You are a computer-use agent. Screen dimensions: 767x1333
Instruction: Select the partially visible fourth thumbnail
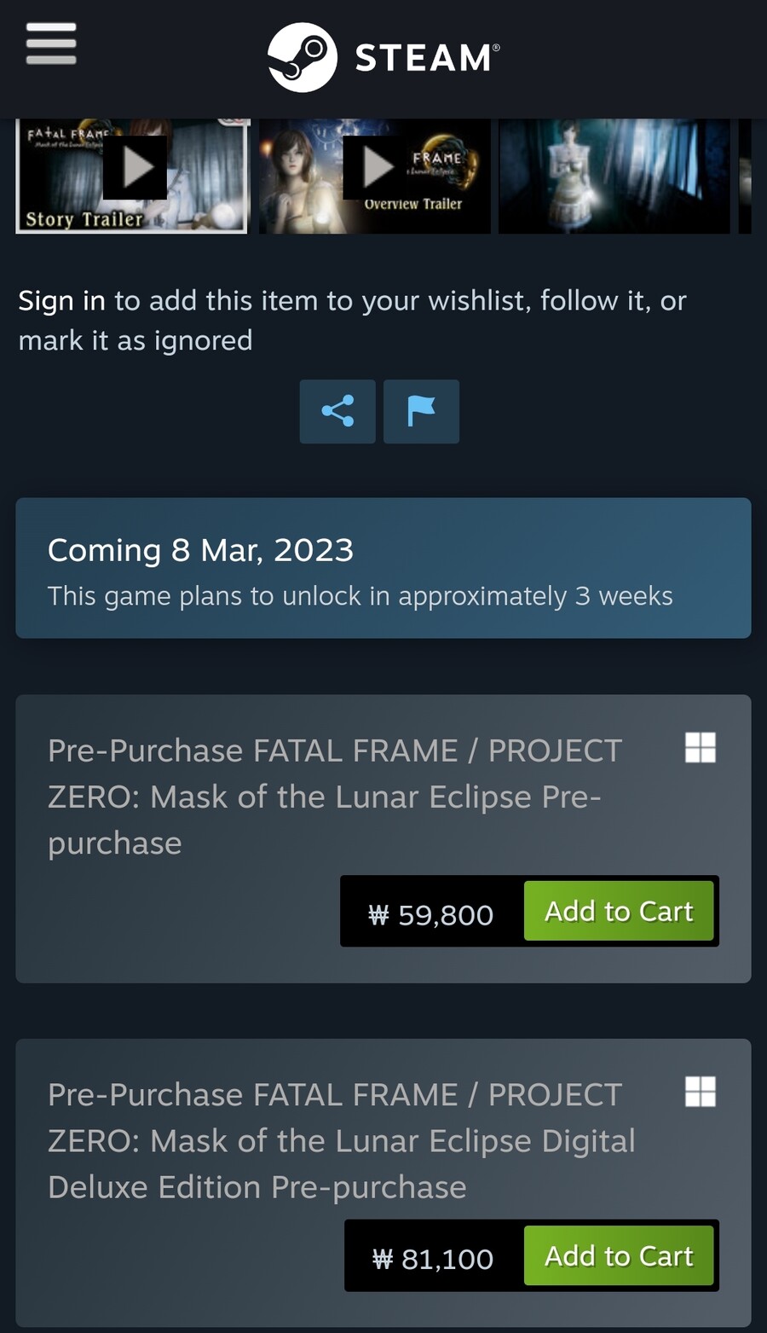pyautogui.click(x=745, y=176)
